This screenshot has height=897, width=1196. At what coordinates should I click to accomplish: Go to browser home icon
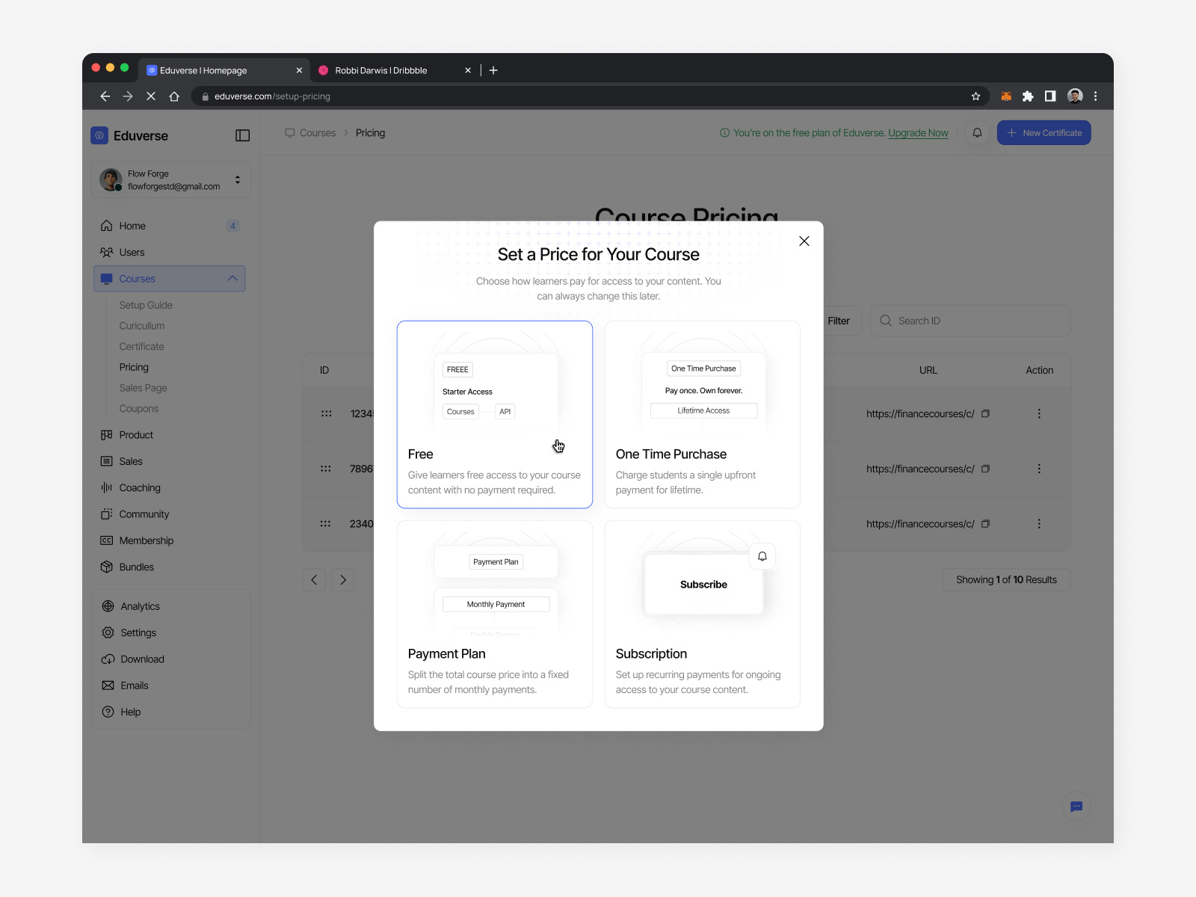click(x=174, y=96)
